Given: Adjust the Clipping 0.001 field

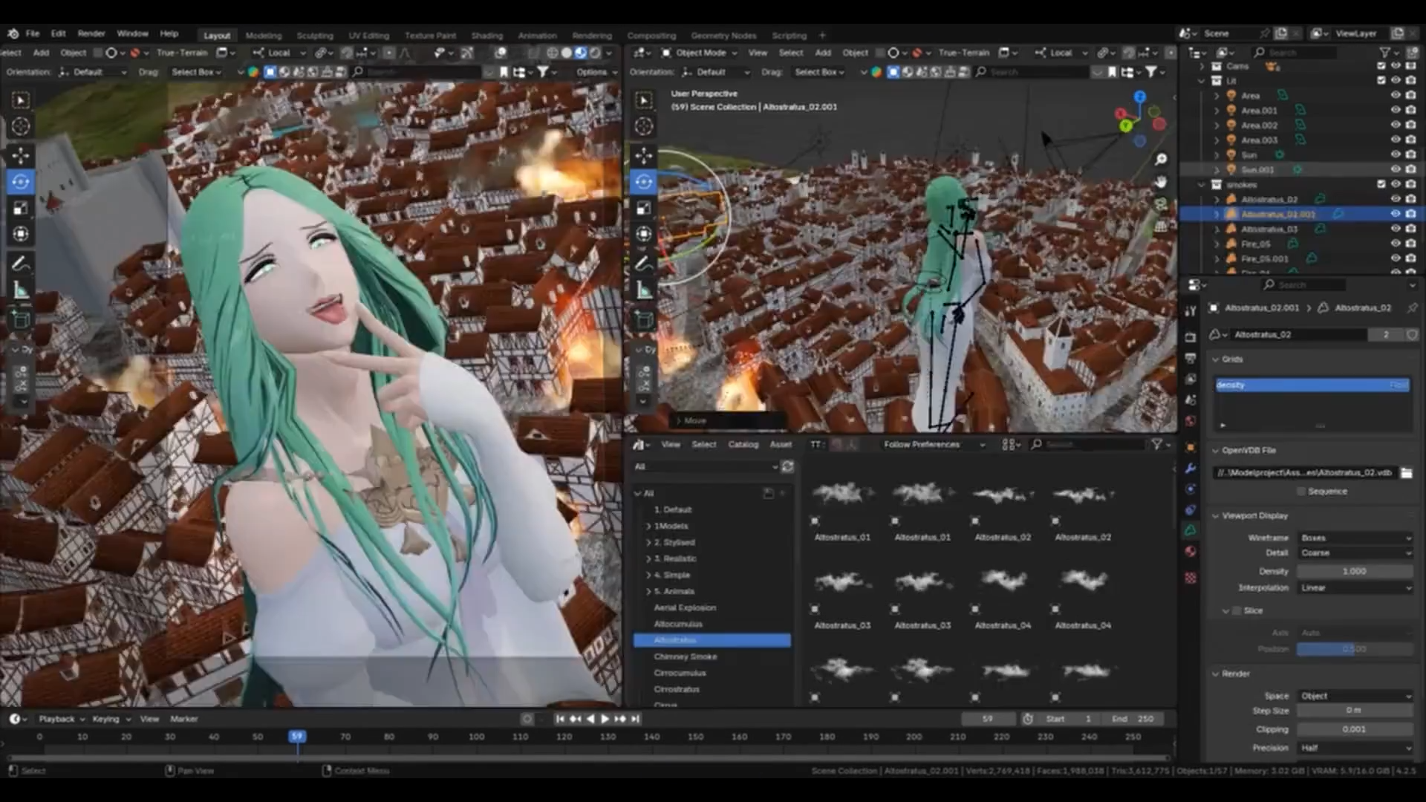Looking at the screenshot, I should point(1355,729).
